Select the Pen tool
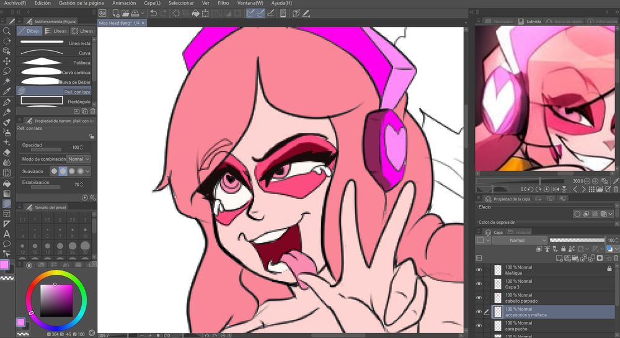 tap(7, 102)
